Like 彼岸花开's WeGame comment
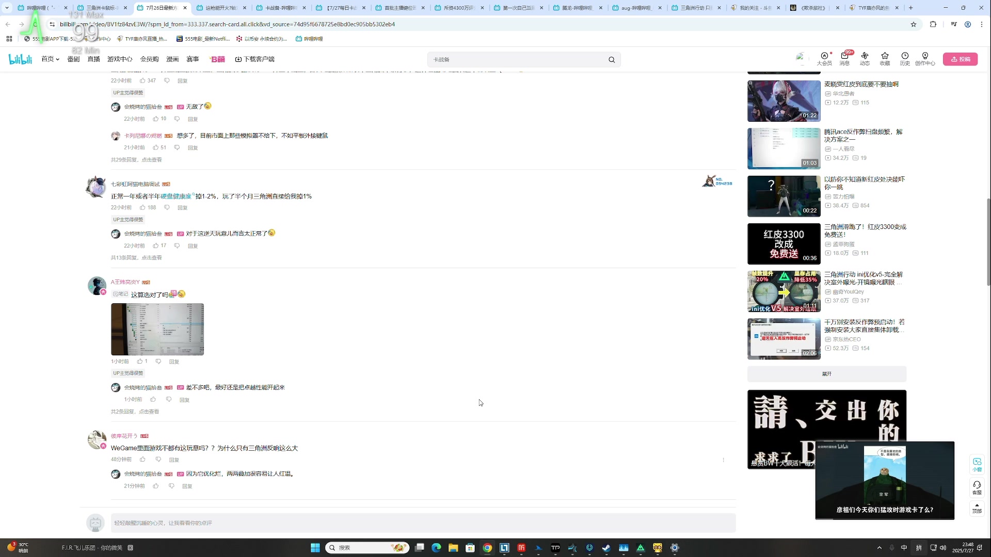 pyautogui.click(x=143, y=459)
